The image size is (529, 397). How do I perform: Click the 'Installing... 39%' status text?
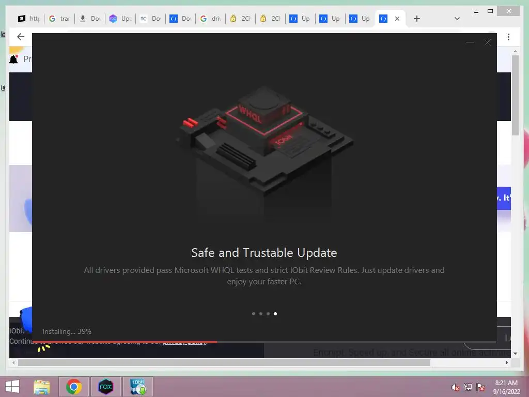pos(67,331)
